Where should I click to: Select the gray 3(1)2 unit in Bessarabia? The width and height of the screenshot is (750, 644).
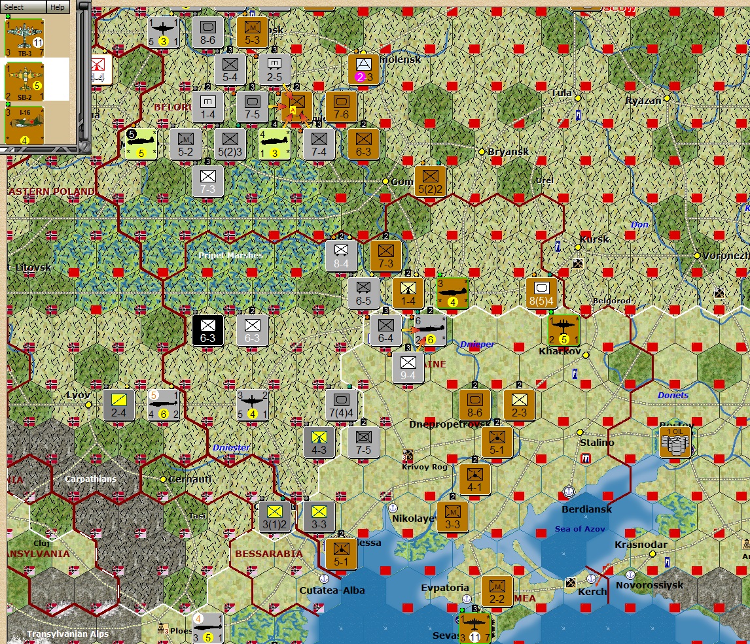275,516
